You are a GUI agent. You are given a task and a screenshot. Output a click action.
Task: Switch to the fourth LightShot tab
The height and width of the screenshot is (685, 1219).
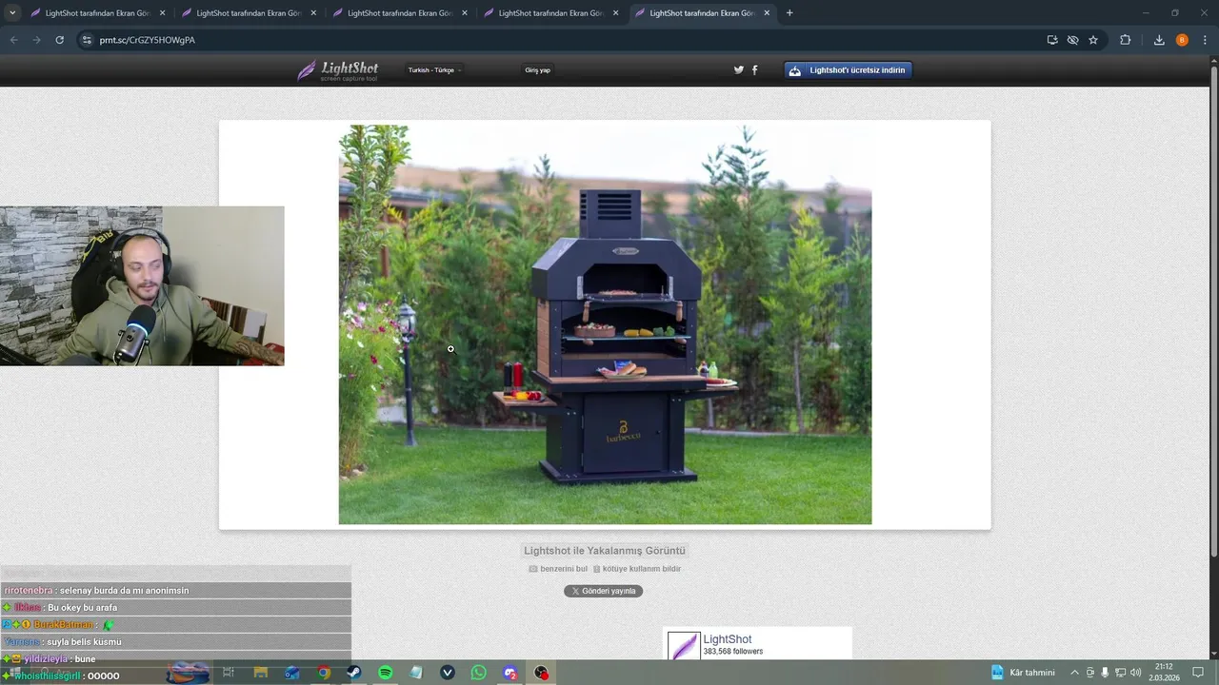(x=550, y=13)
